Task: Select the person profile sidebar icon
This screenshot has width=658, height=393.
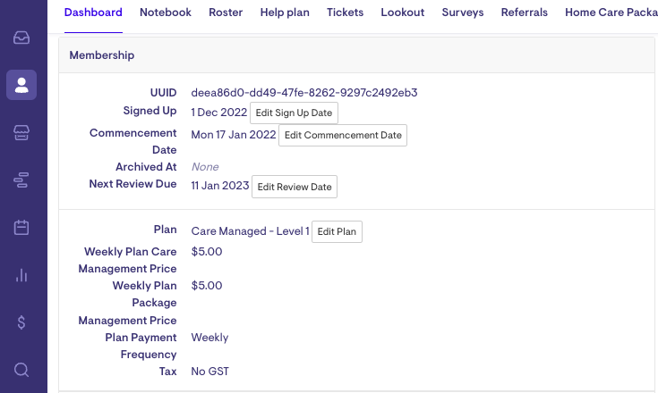Action: (21, 86)
